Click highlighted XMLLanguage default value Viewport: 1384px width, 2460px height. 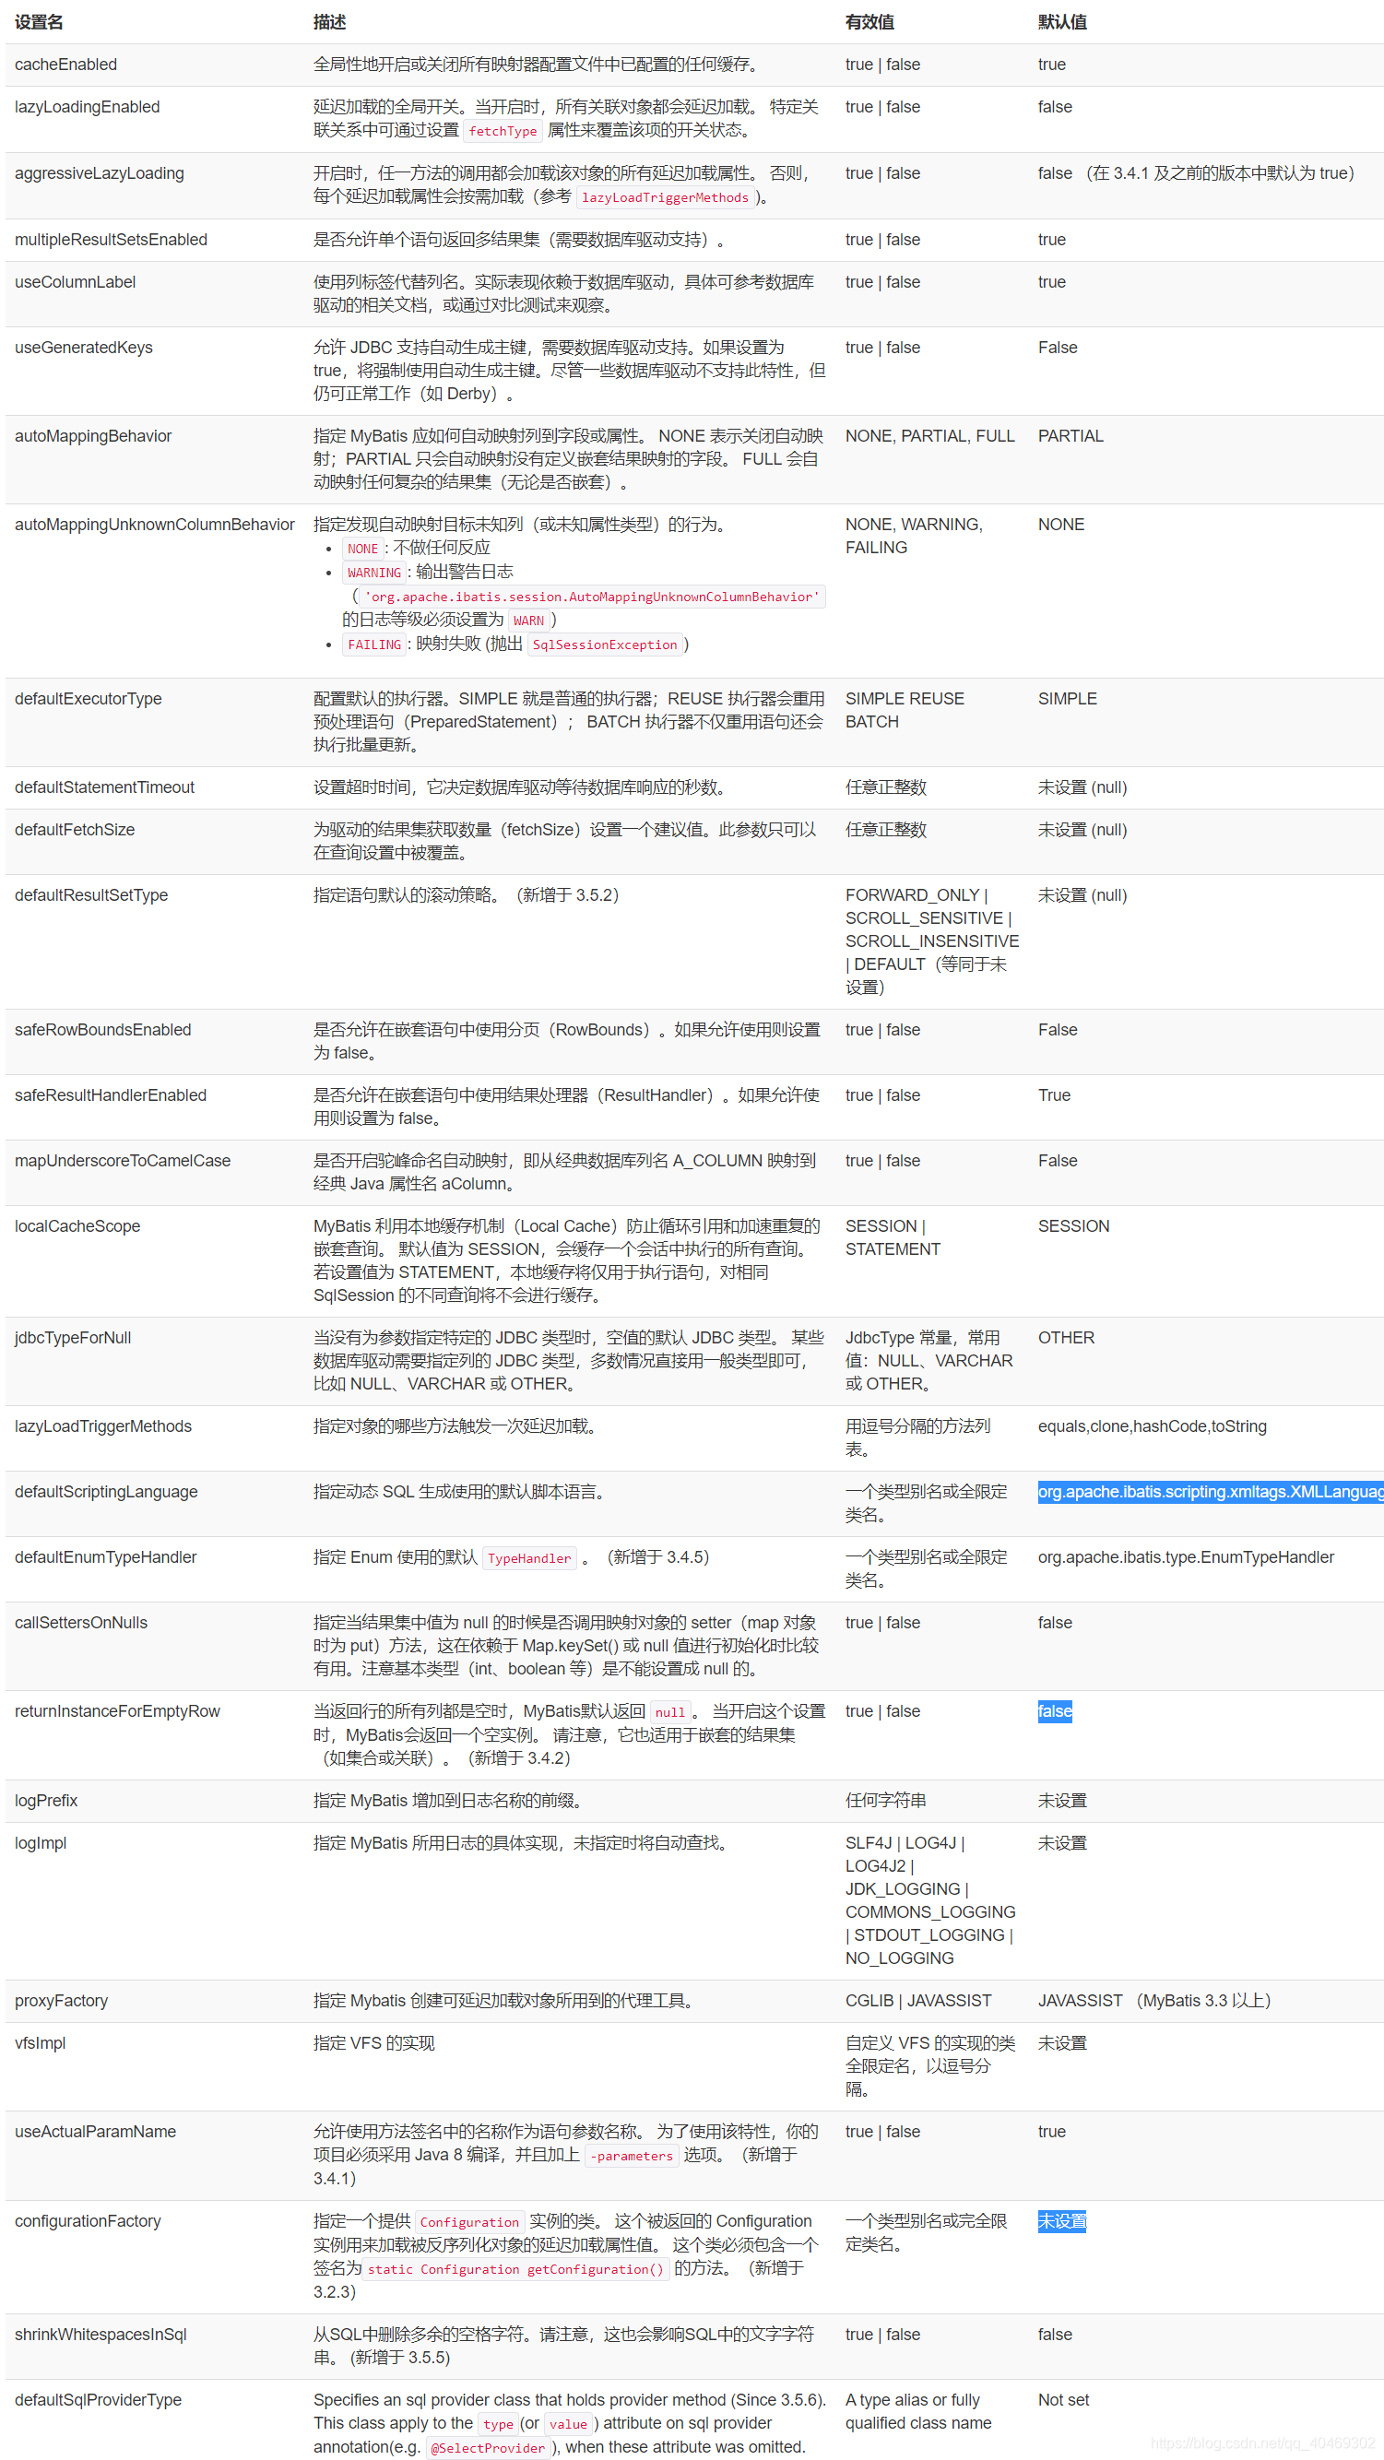1210,1492
